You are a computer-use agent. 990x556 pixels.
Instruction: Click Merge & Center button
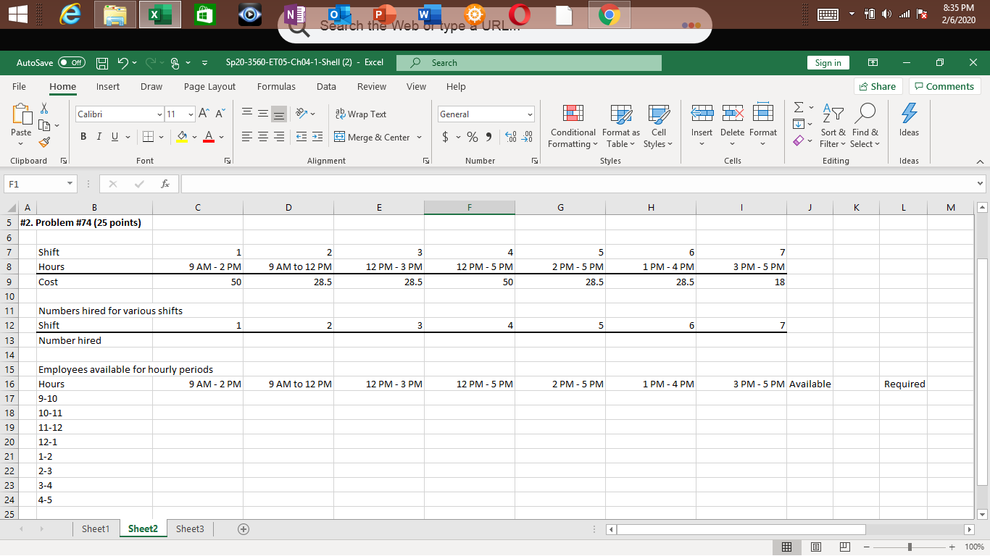tap(373, 137)
